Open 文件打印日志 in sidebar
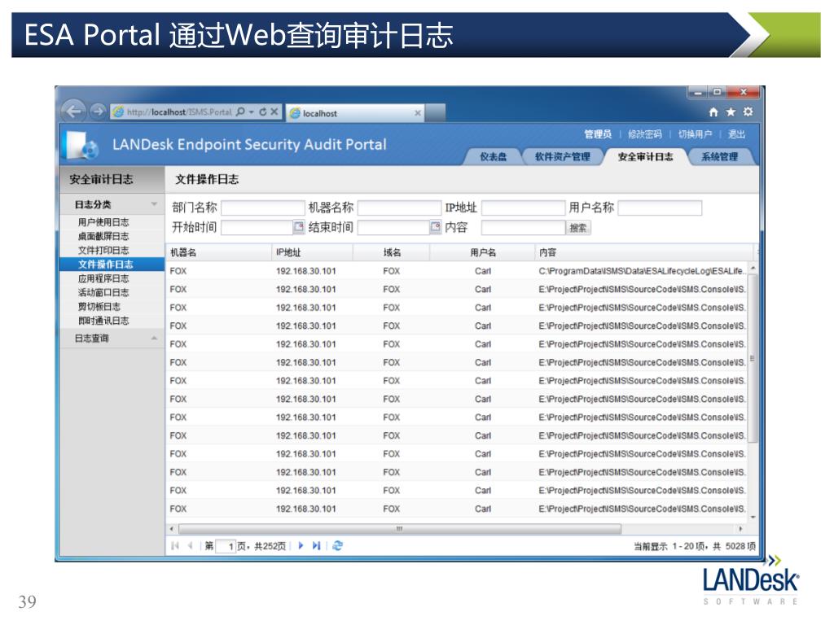This screenshot has width=834, height=625. click(x=103, y=251)
